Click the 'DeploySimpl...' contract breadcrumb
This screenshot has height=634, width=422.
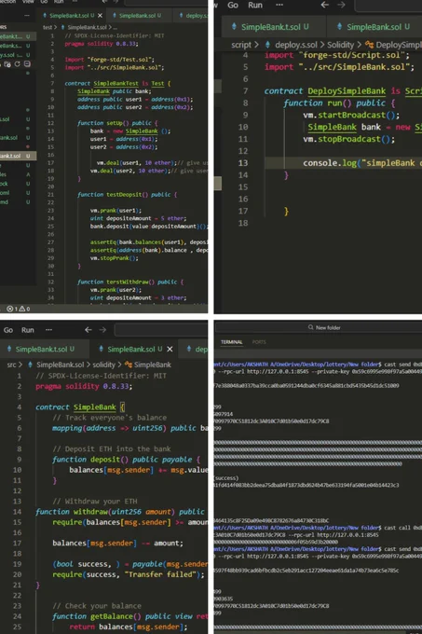coord(394,45)
